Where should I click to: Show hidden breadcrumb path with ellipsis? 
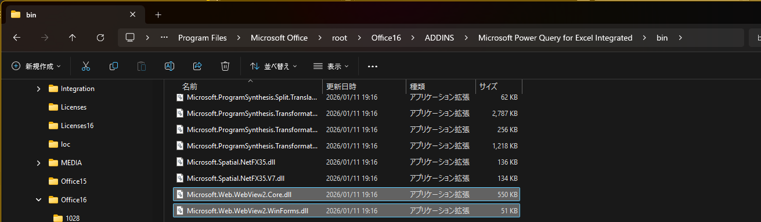click(164, 38)
